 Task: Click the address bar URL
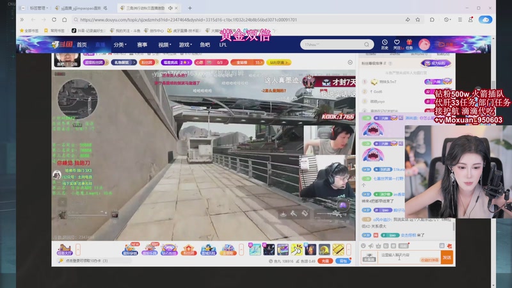coord(188,20)
